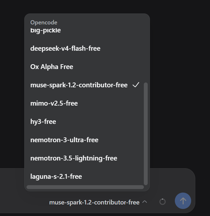
Task: Pick nemotron-3.5-lightning-free from the model list
Action: (85, 158)
